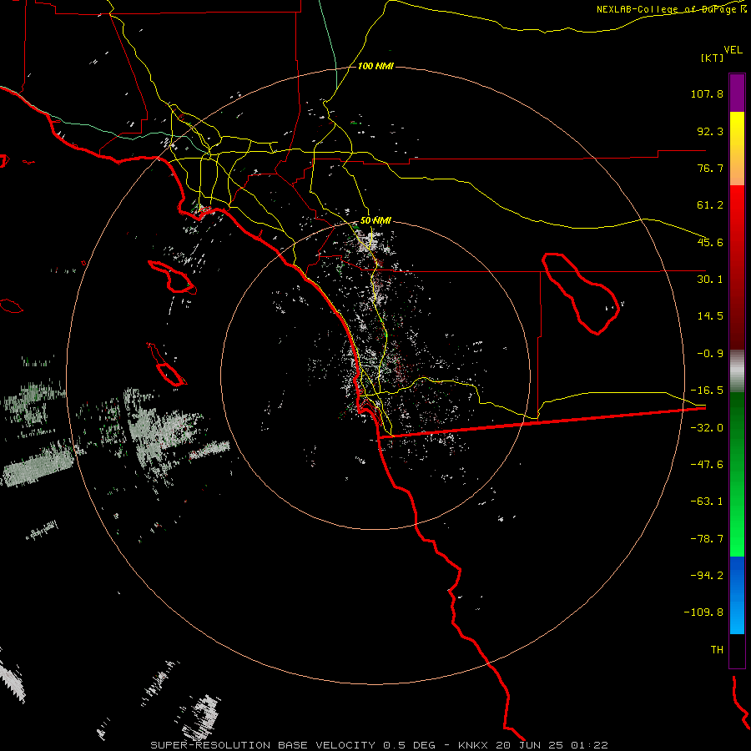Click the [KT] units label
Viewport: 751px width, 751px height.
713,58
